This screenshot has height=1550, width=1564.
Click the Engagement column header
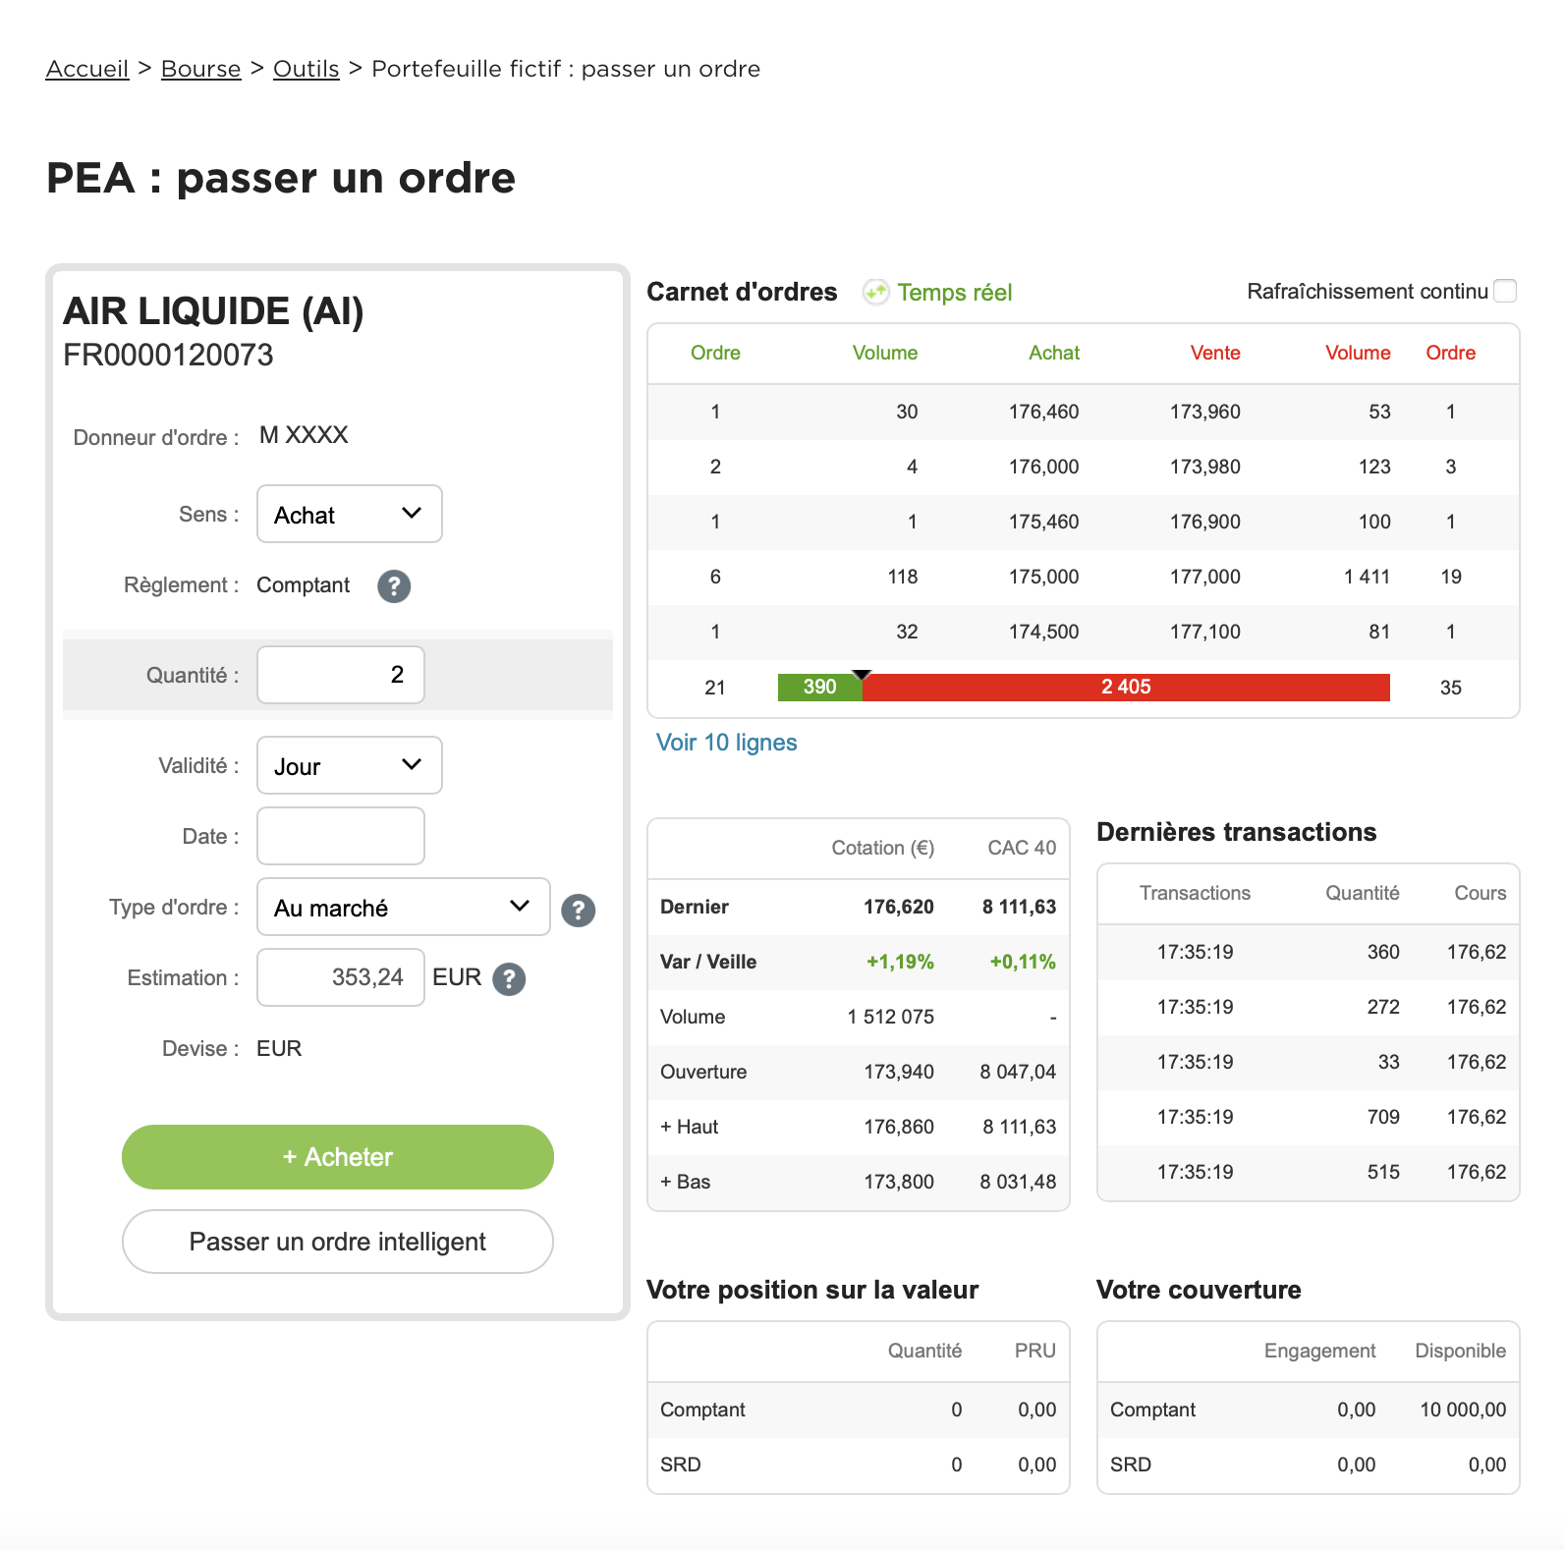(x=1319, y=1351)
